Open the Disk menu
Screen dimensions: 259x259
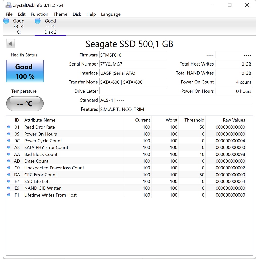pos(77,14)
